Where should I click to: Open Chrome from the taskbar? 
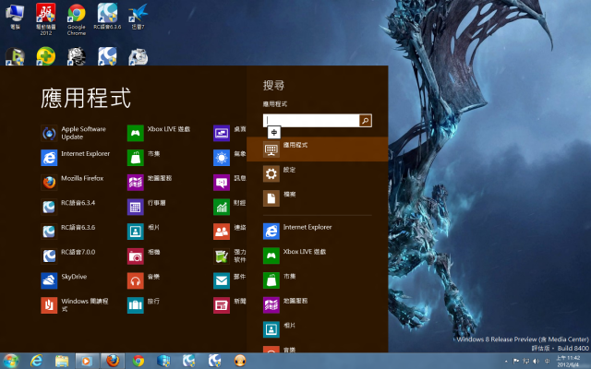click(138, 361)
